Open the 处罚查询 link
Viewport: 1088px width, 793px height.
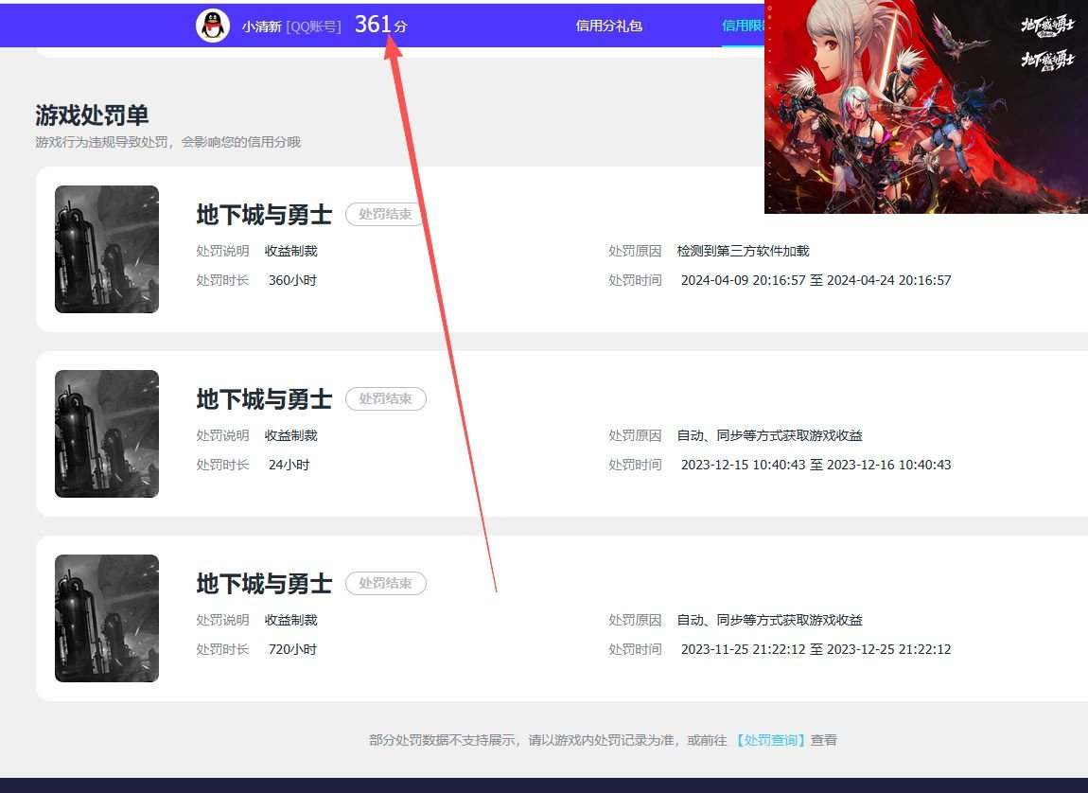771,740
